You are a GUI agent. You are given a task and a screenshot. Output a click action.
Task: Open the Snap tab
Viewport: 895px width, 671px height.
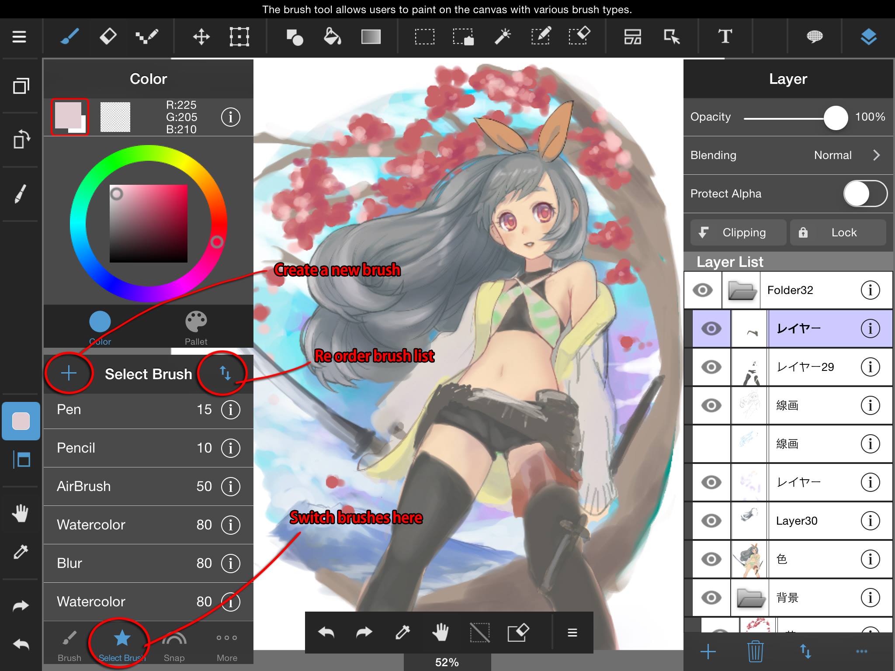click(174, 646)
